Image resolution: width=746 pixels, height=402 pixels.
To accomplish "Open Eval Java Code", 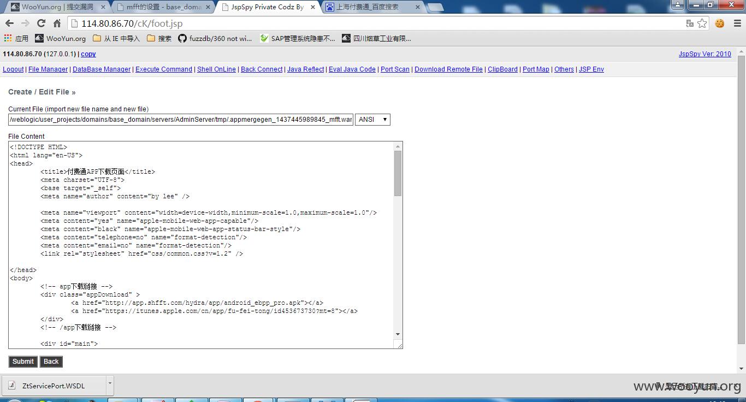I will point(352,69).
